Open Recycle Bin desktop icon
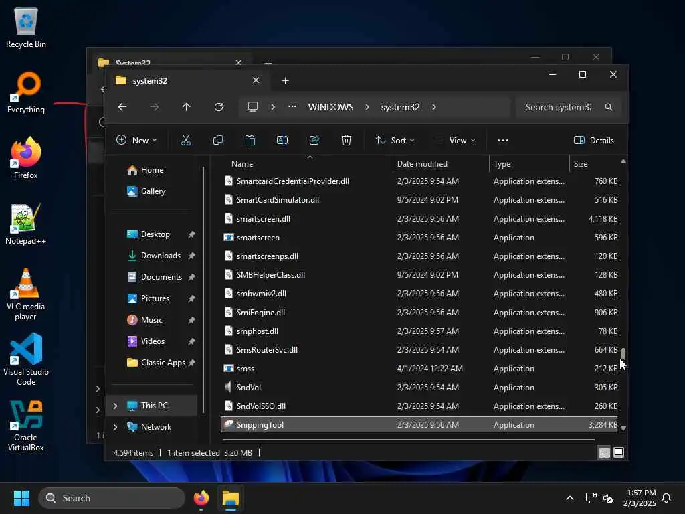This screenshot has height=514, width=685. 26,27
